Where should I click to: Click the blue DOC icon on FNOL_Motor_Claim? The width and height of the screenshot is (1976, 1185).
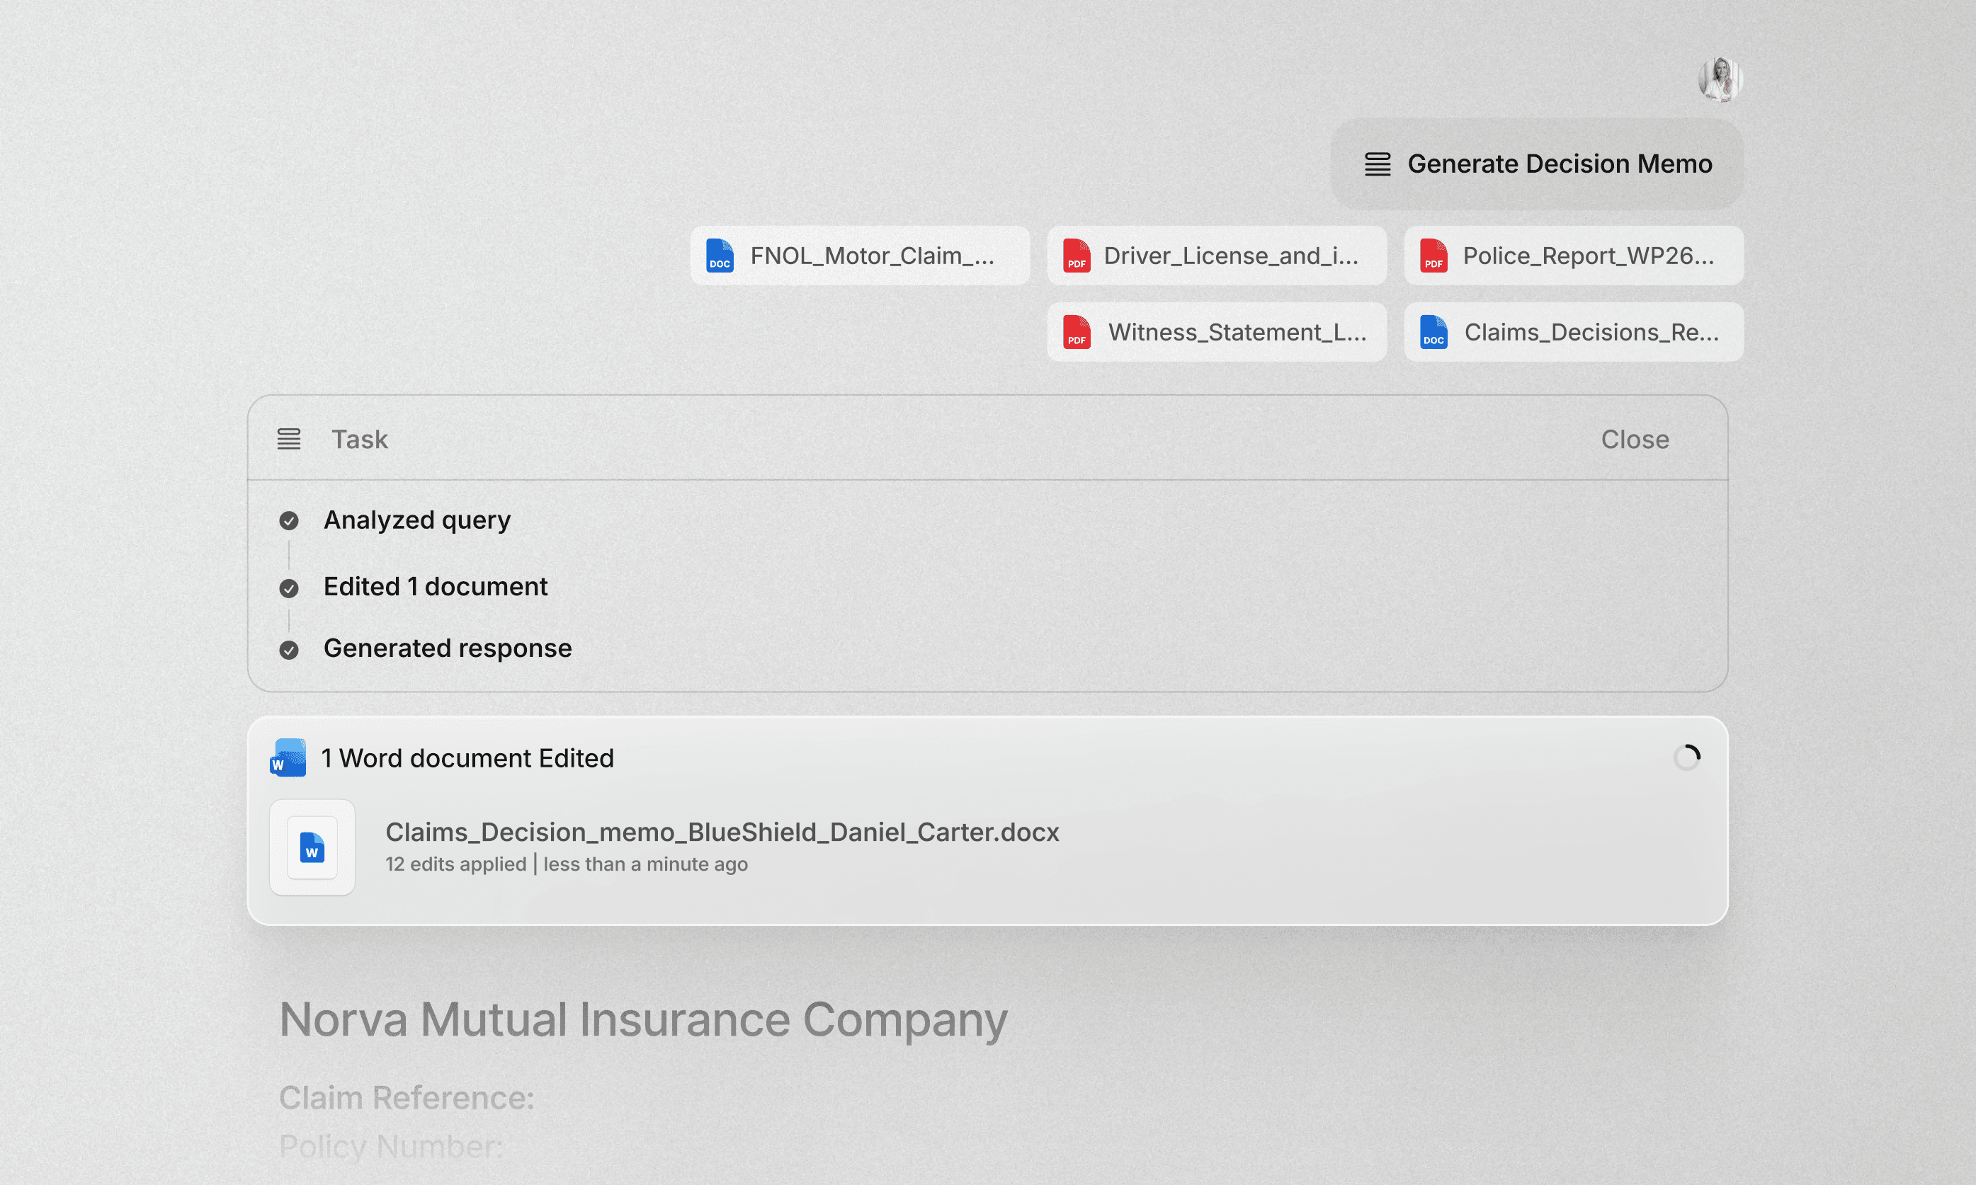point(720,256)
